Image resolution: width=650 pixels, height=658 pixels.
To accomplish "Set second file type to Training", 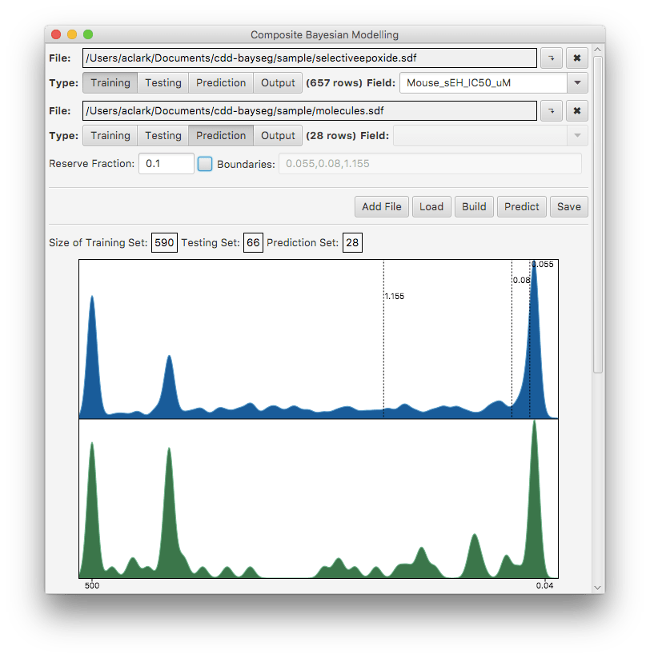I will (x=110, y=136).
